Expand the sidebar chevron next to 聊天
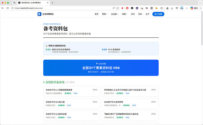Viewport: 203px width, 125px height. pos(201,8)
